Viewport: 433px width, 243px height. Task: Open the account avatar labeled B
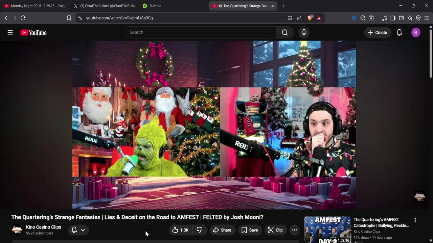[416, 32]
